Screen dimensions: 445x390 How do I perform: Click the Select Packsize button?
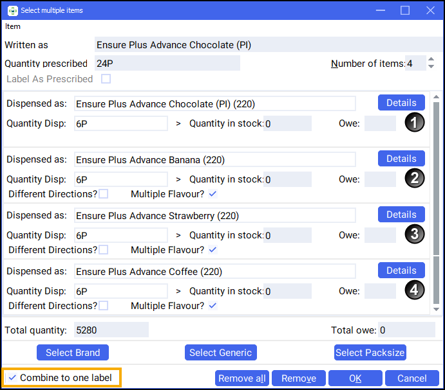tap(370, 352)
